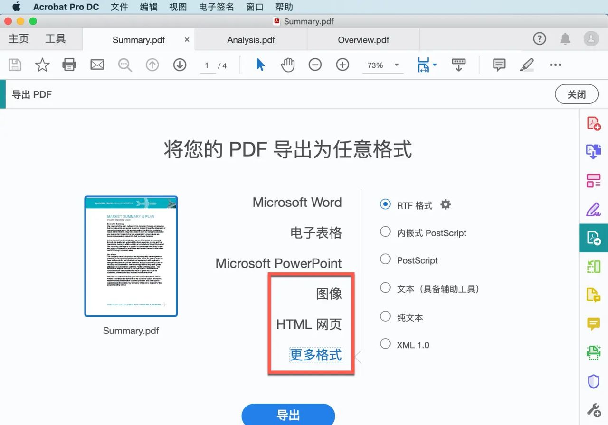Go to the 主页 tab
This screenshot has width=608, height=425.
click(x=19, y=39)
